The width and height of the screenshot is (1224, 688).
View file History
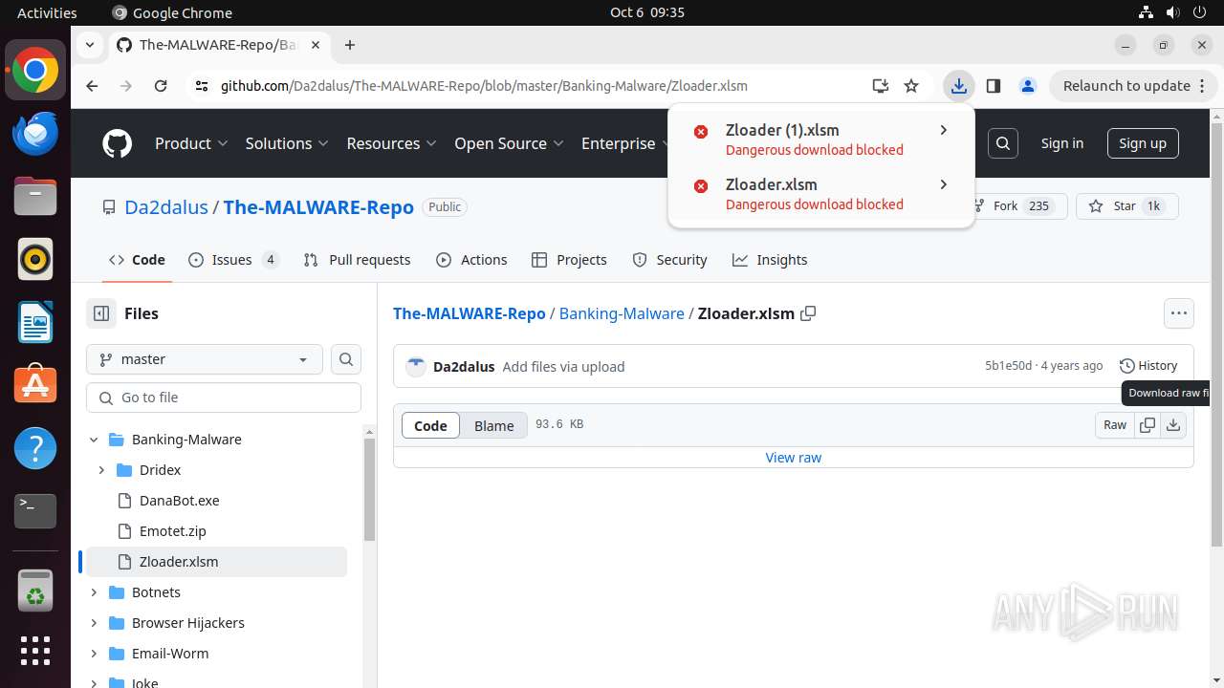(x=1148, y=366)
